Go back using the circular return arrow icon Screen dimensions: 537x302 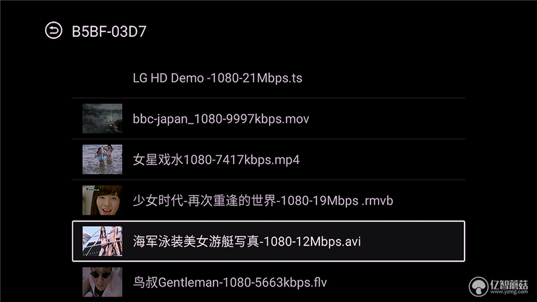tap(54, 30)
